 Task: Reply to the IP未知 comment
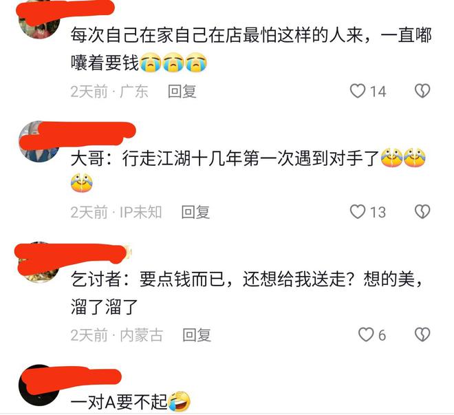(x=195, y=212)
